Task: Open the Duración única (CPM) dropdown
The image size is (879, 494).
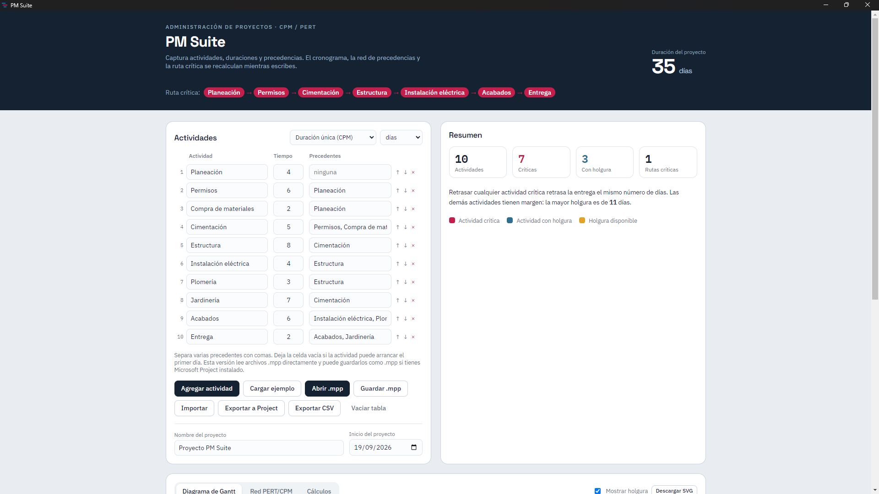Action: coord(333,138)
